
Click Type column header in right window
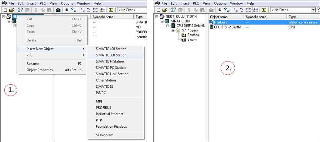(x=303, y=17)
